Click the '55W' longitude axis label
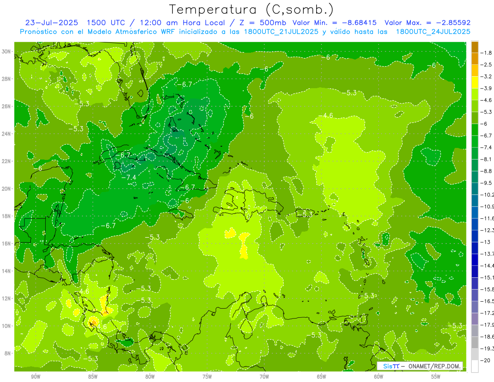 tap(436, 377)
